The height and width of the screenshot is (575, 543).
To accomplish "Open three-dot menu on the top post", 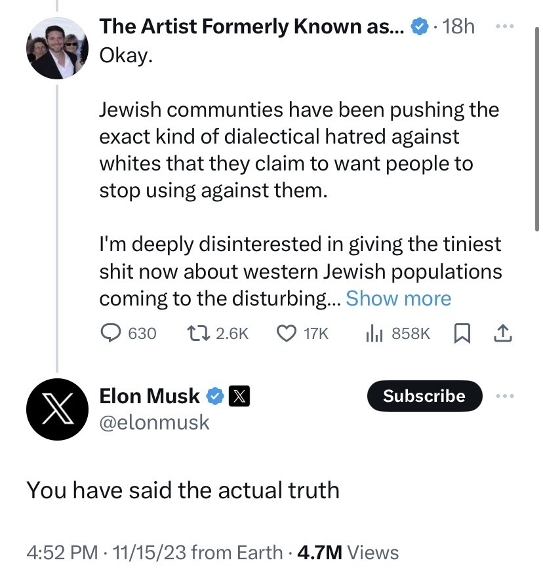I will [502, 26].
